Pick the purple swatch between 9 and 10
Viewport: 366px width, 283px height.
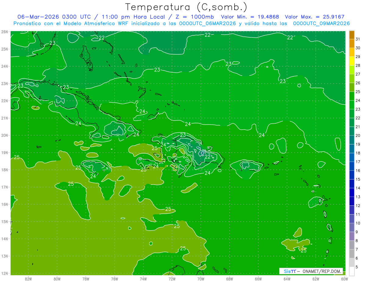pyautogui.click(x=352, y=227)
